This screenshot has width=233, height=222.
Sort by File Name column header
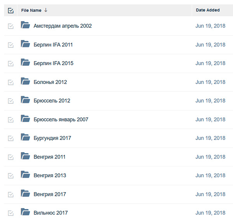31,10
